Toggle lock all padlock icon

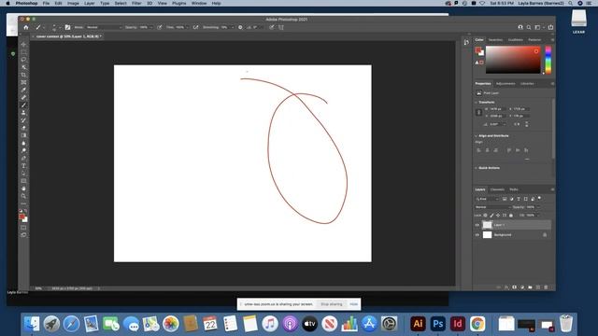point(511,216)
